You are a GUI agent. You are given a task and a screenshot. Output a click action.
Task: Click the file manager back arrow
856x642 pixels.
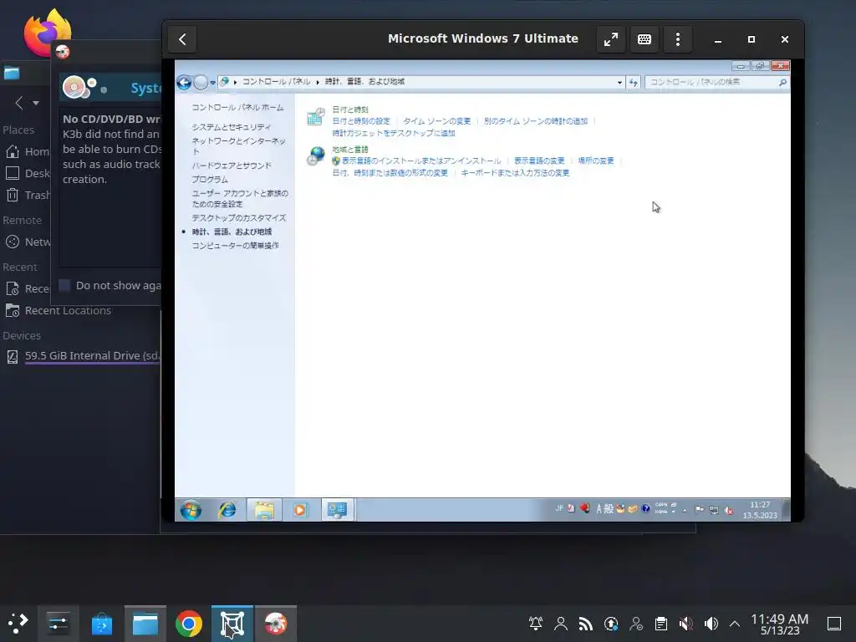(x=19, y=103)
